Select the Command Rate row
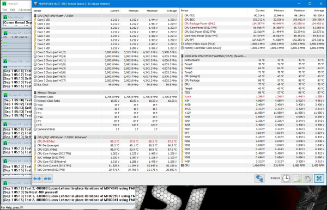Image resolution: width=327 pixels, height=210 pixels. tap(106, 129)
